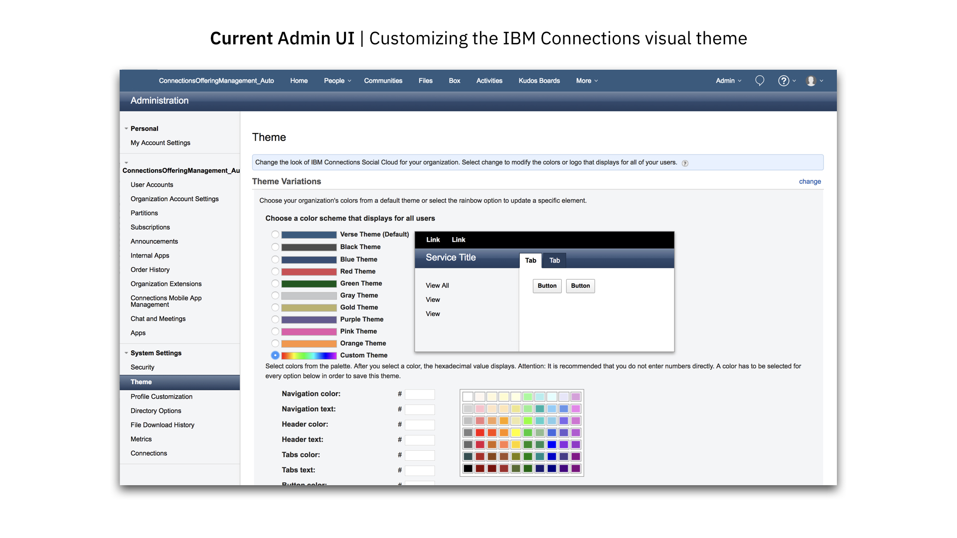
Task: Pick the black swatch in the palette
Action: pyautogui.click(x=468, y=468)
